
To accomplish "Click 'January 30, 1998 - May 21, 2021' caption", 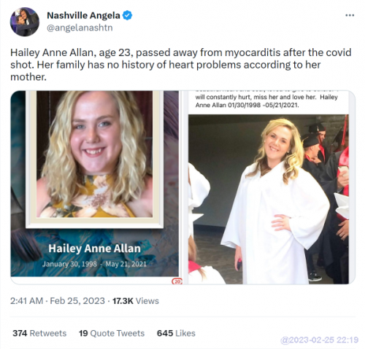I will (94, 264).
